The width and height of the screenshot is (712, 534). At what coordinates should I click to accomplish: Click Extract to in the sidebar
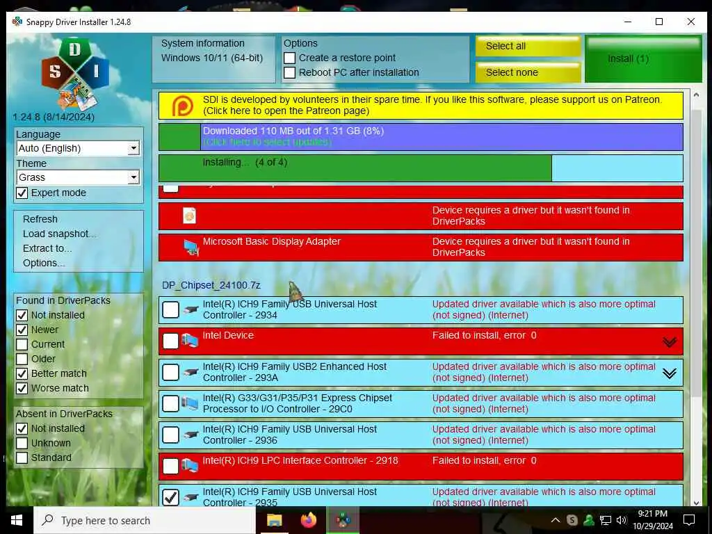[47, 248]
